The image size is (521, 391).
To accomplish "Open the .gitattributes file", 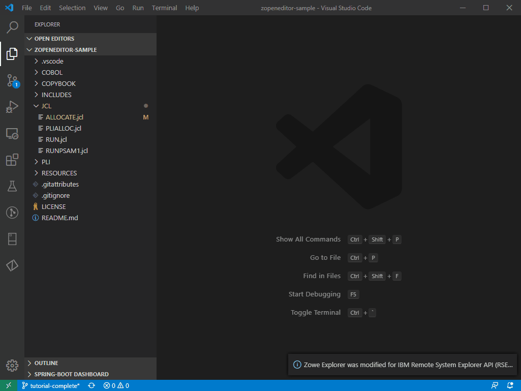I will tap(90, 185).
